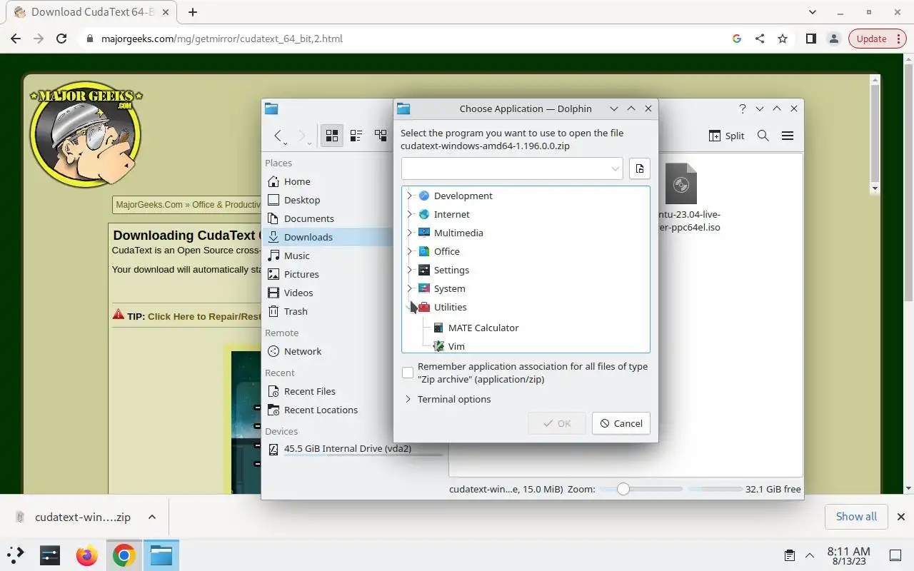Click the Chrome icon in the taskbar
Image resolution: width=914 pixels, height=571 pixels.
click(124, 555)
